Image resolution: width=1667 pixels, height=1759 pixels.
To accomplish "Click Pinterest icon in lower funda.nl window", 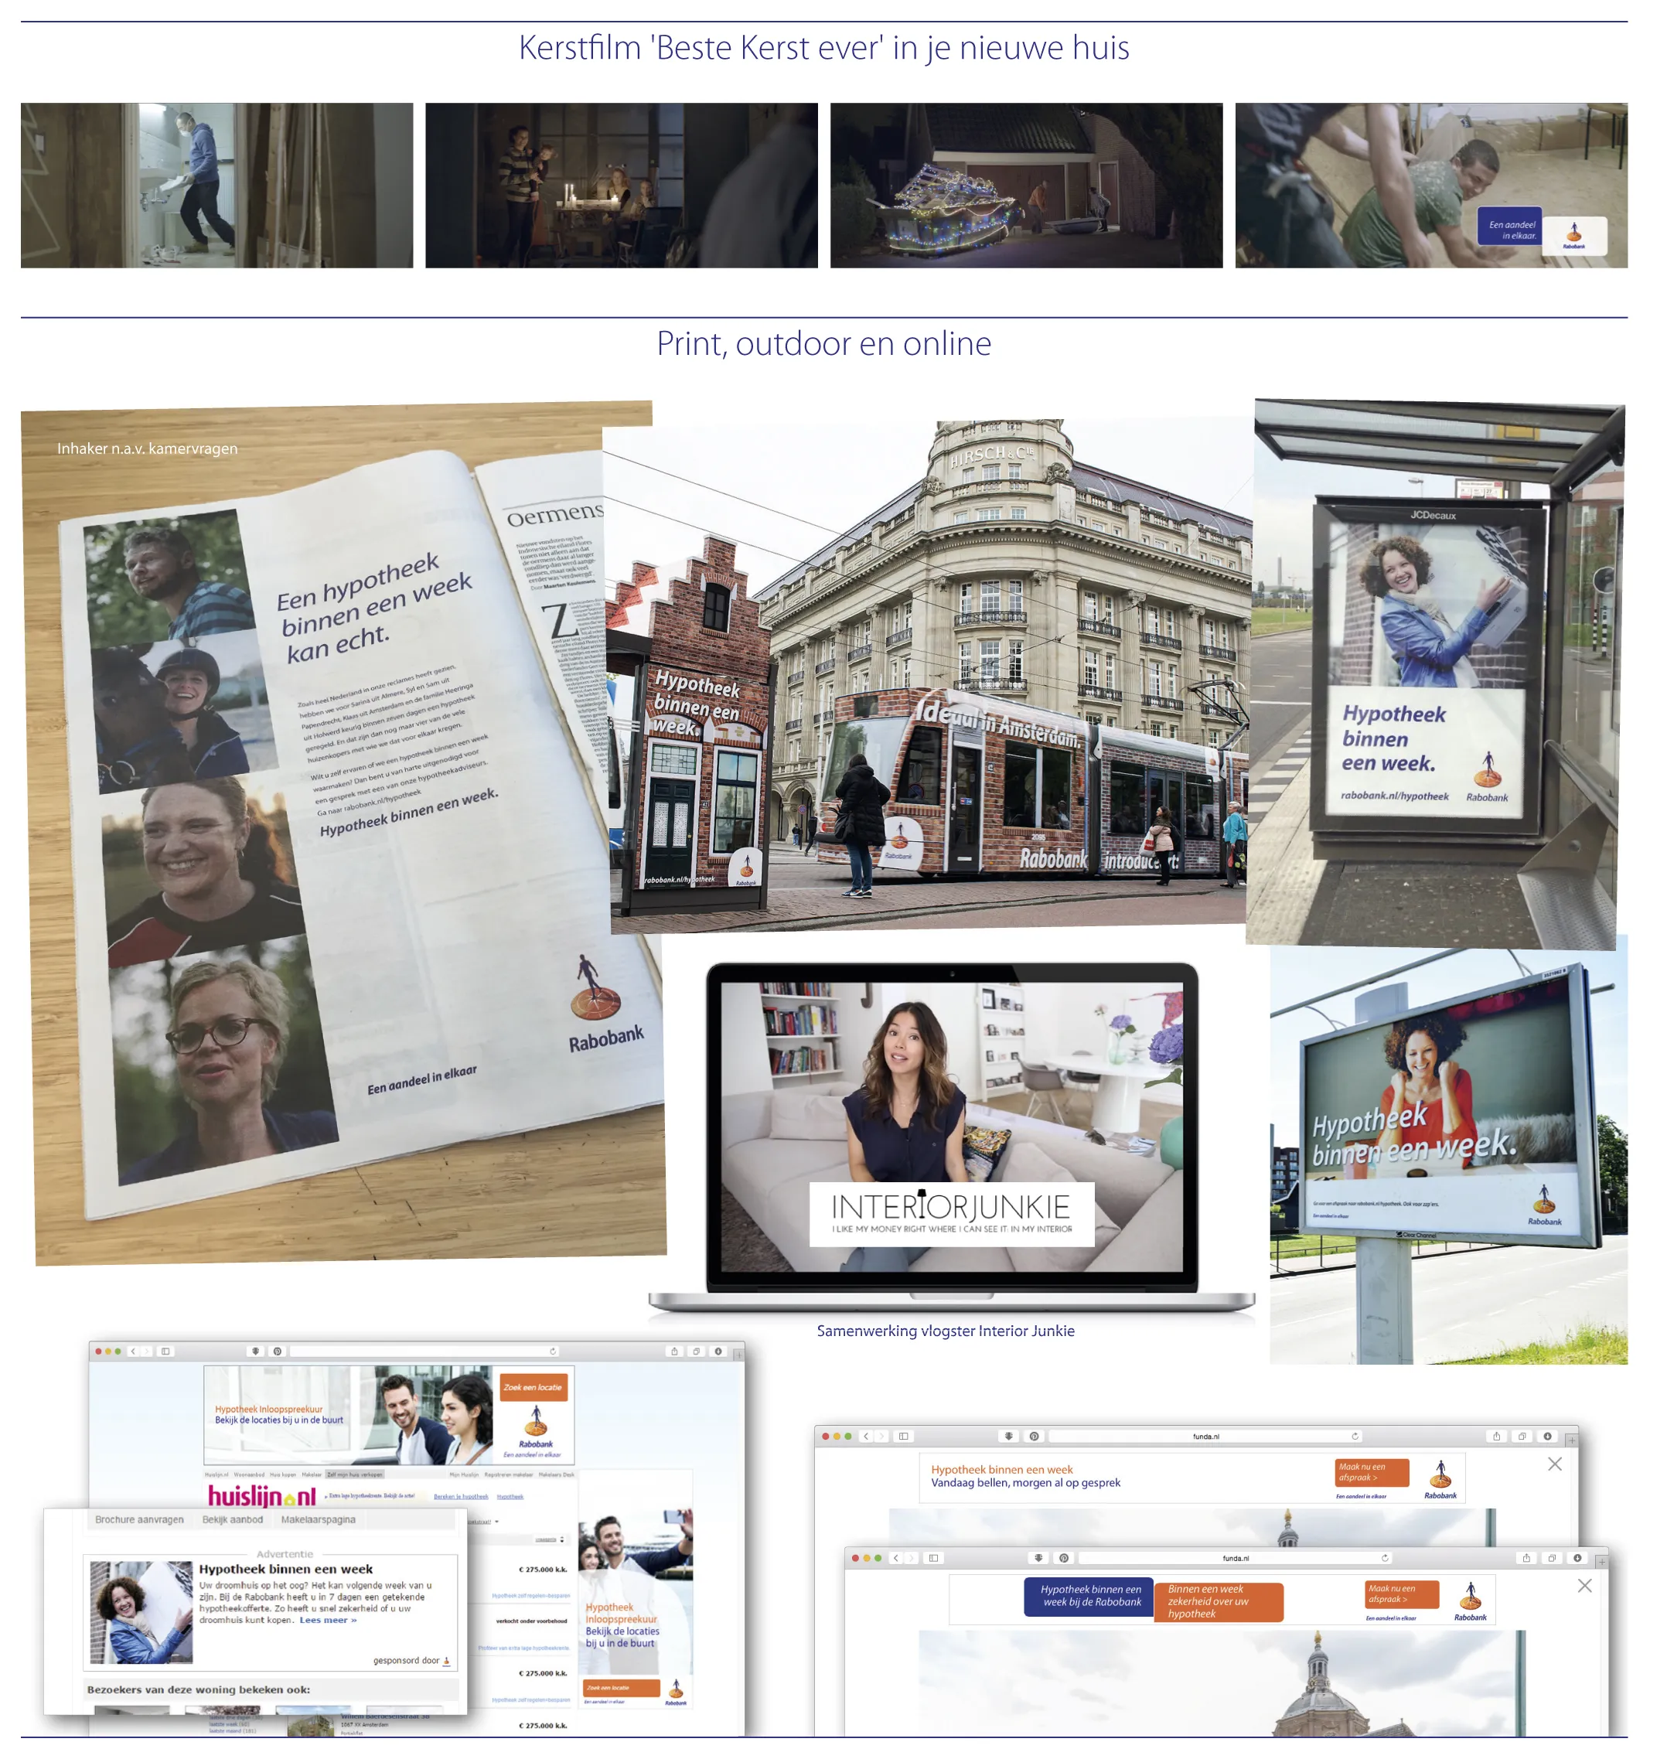I will [x=1064, y=1558].
